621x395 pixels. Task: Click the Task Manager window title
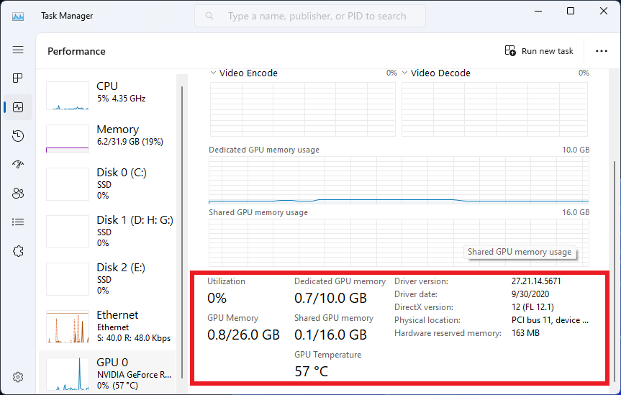click(67, 16)
